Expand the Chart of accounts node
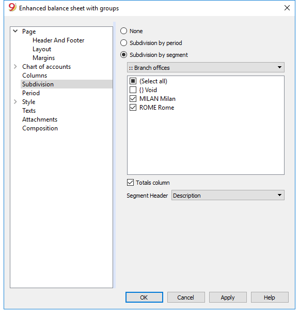Screen dimensions: 299x313 [x=15, y=66]
